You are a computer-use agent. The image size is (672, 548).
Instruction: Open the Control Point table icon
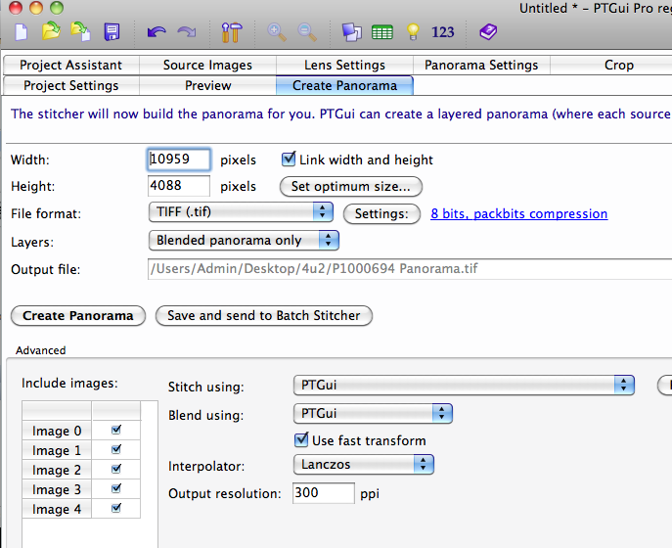click(x=382, y=32)
